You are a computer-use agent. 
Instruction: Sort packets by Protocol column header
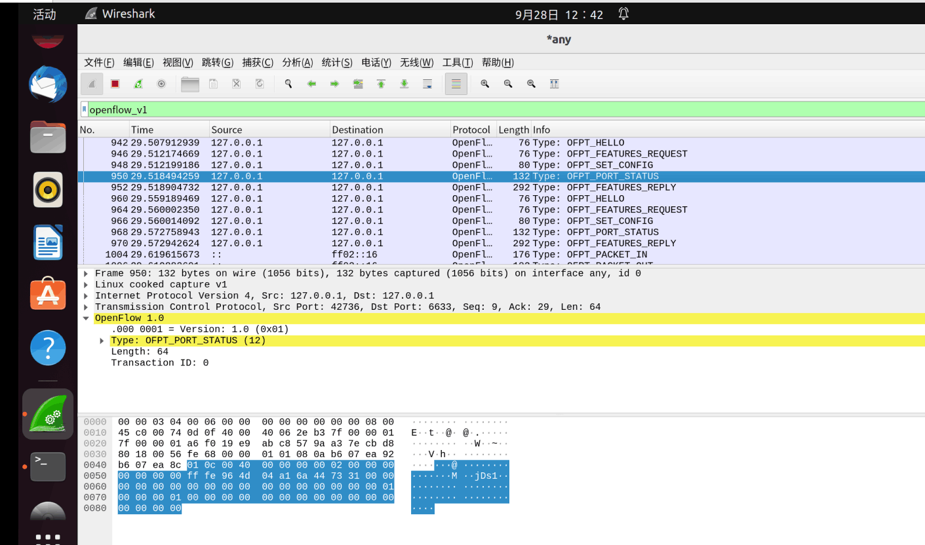(x=472, y=130)
